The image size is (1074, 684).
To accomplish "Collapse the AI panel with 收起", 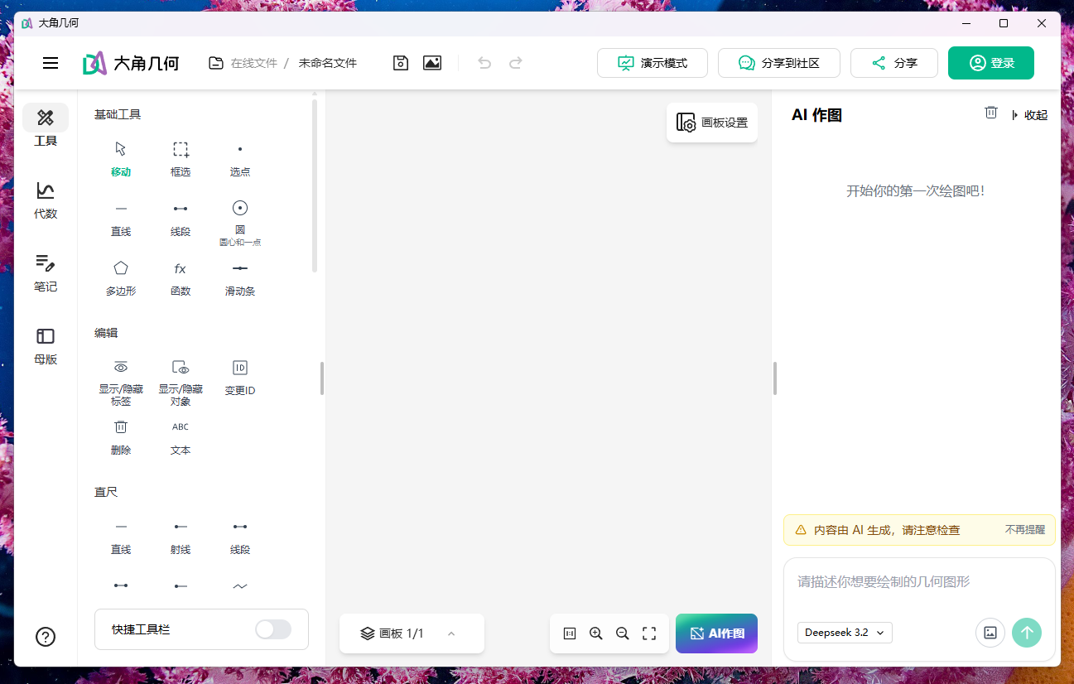I will (1030, 115).
